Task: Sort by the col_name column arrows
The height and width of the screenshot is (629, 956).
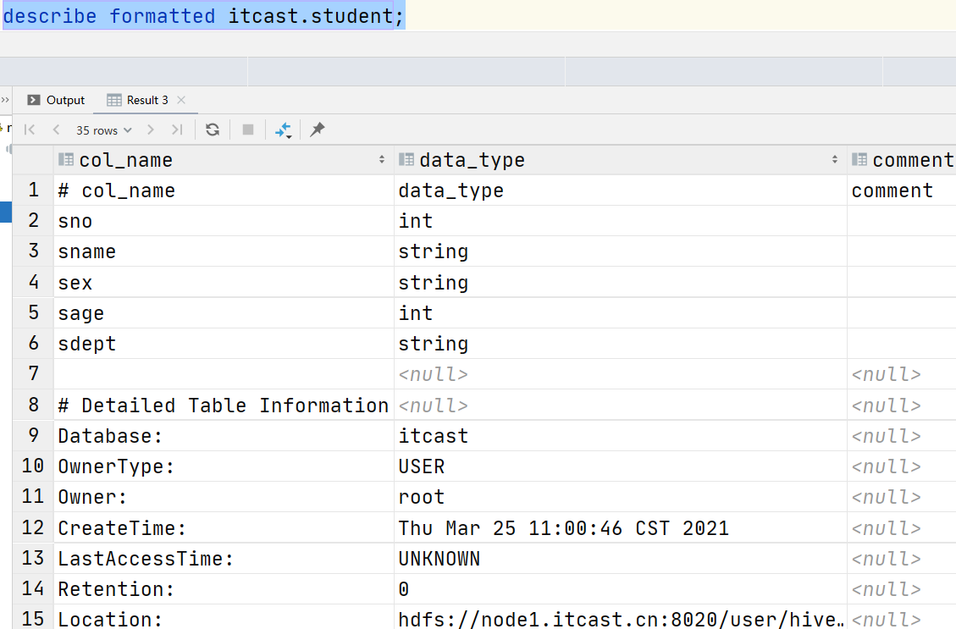Action: (382, 160)
